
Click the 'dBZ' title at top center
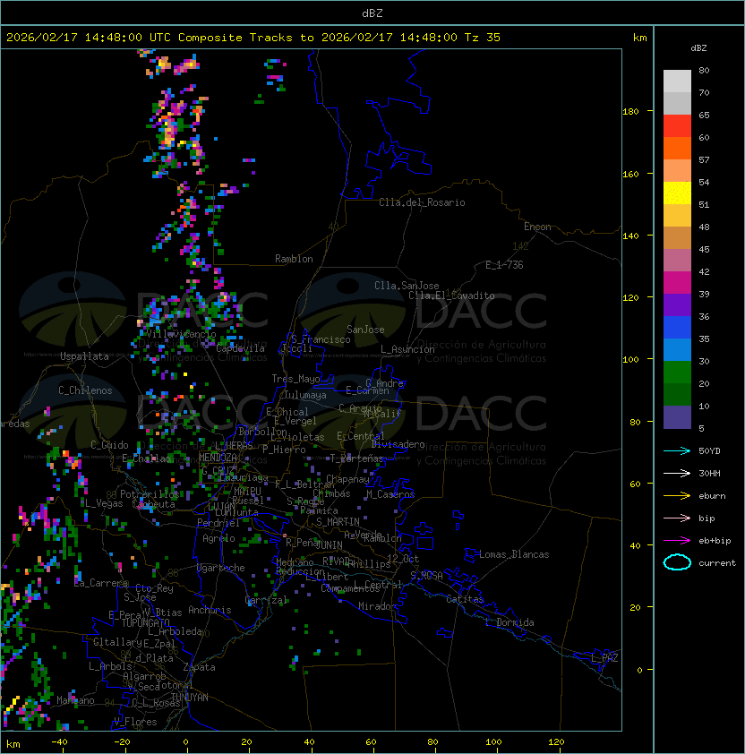(372, 13)
